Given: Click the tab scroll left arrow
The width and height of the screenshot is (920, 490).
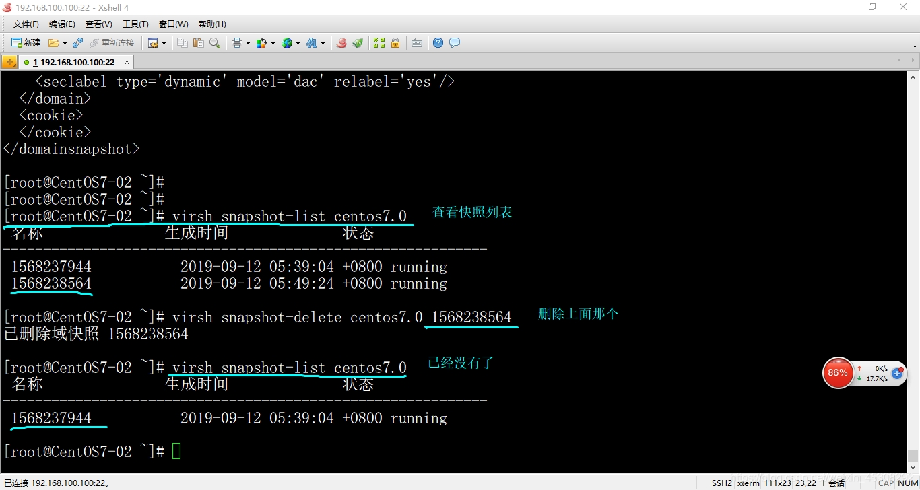Looking at the screenshot, I should tap(900, 61).
